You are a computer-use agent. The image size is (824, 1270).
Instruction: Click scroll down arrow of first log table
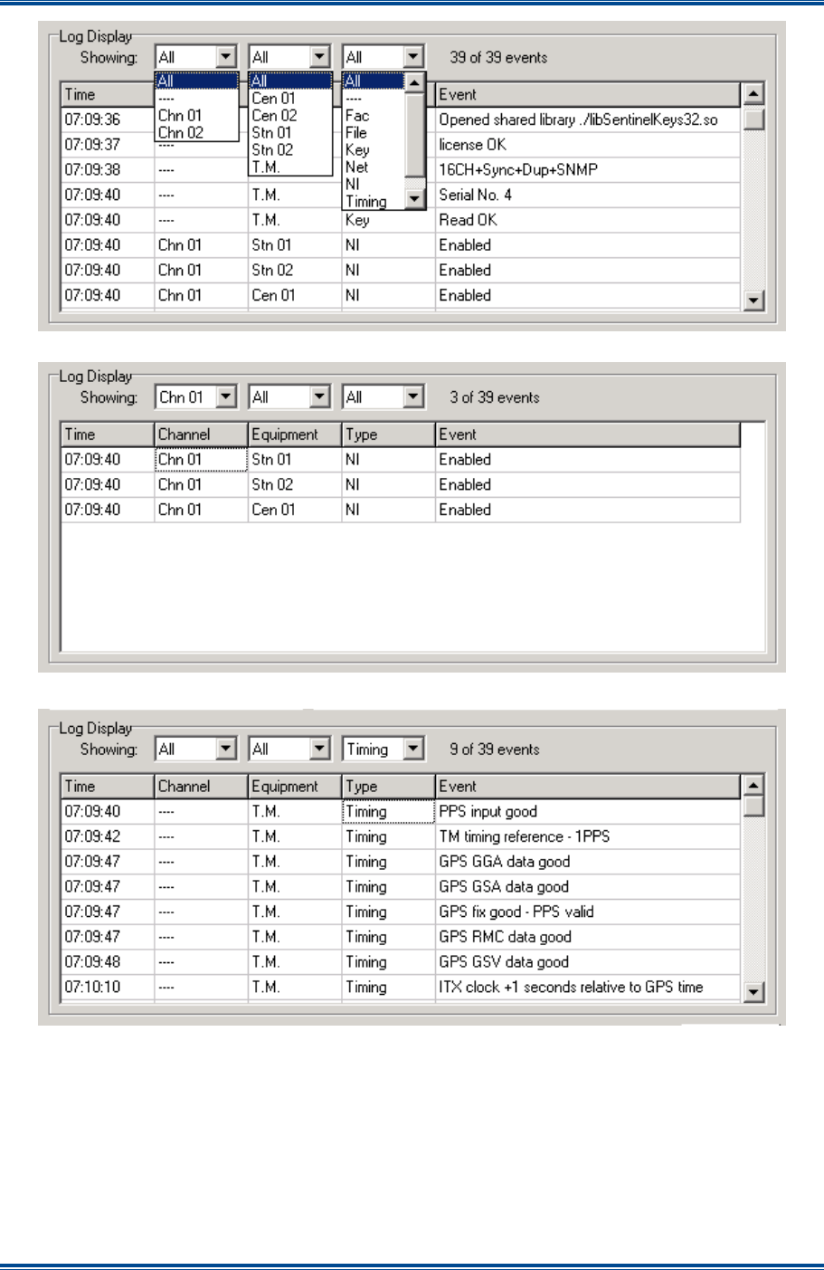[753, 301]
